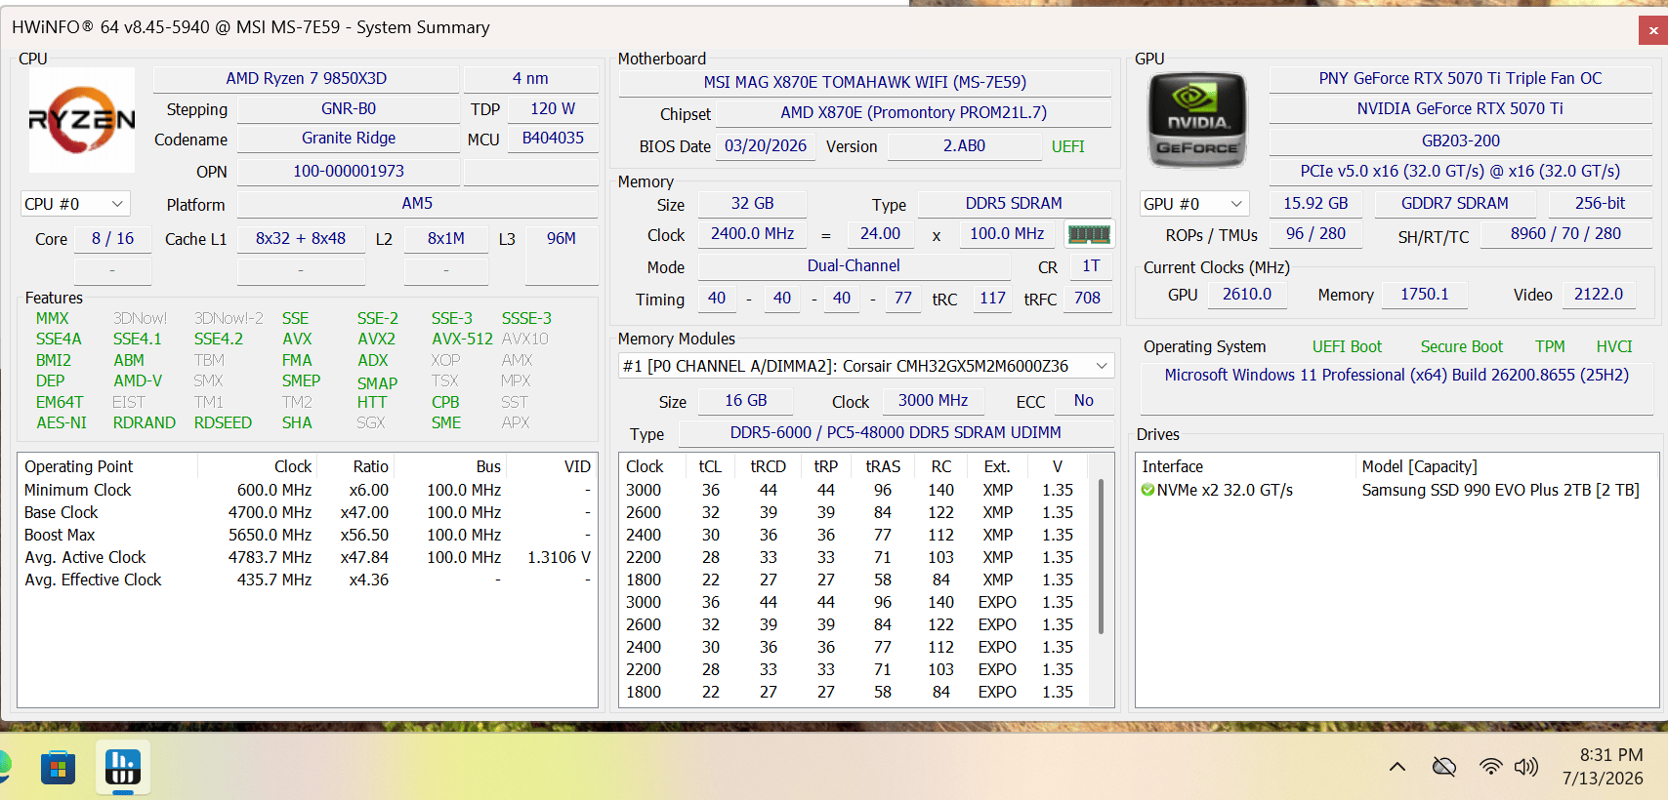Click the PNY GeForce RTX 5070 Ti name
The height and width of the screenshot is (800, 1668).
(1460, 78)
